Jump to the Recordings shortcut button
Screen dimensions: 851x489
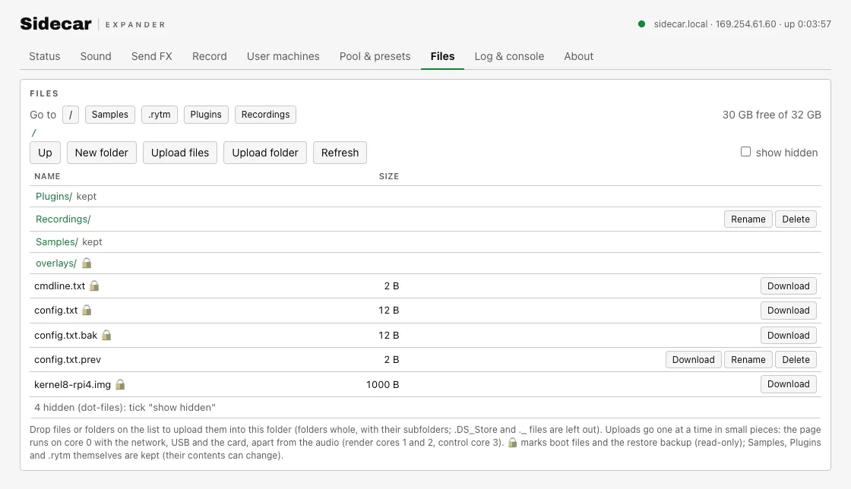click(265, 115)
